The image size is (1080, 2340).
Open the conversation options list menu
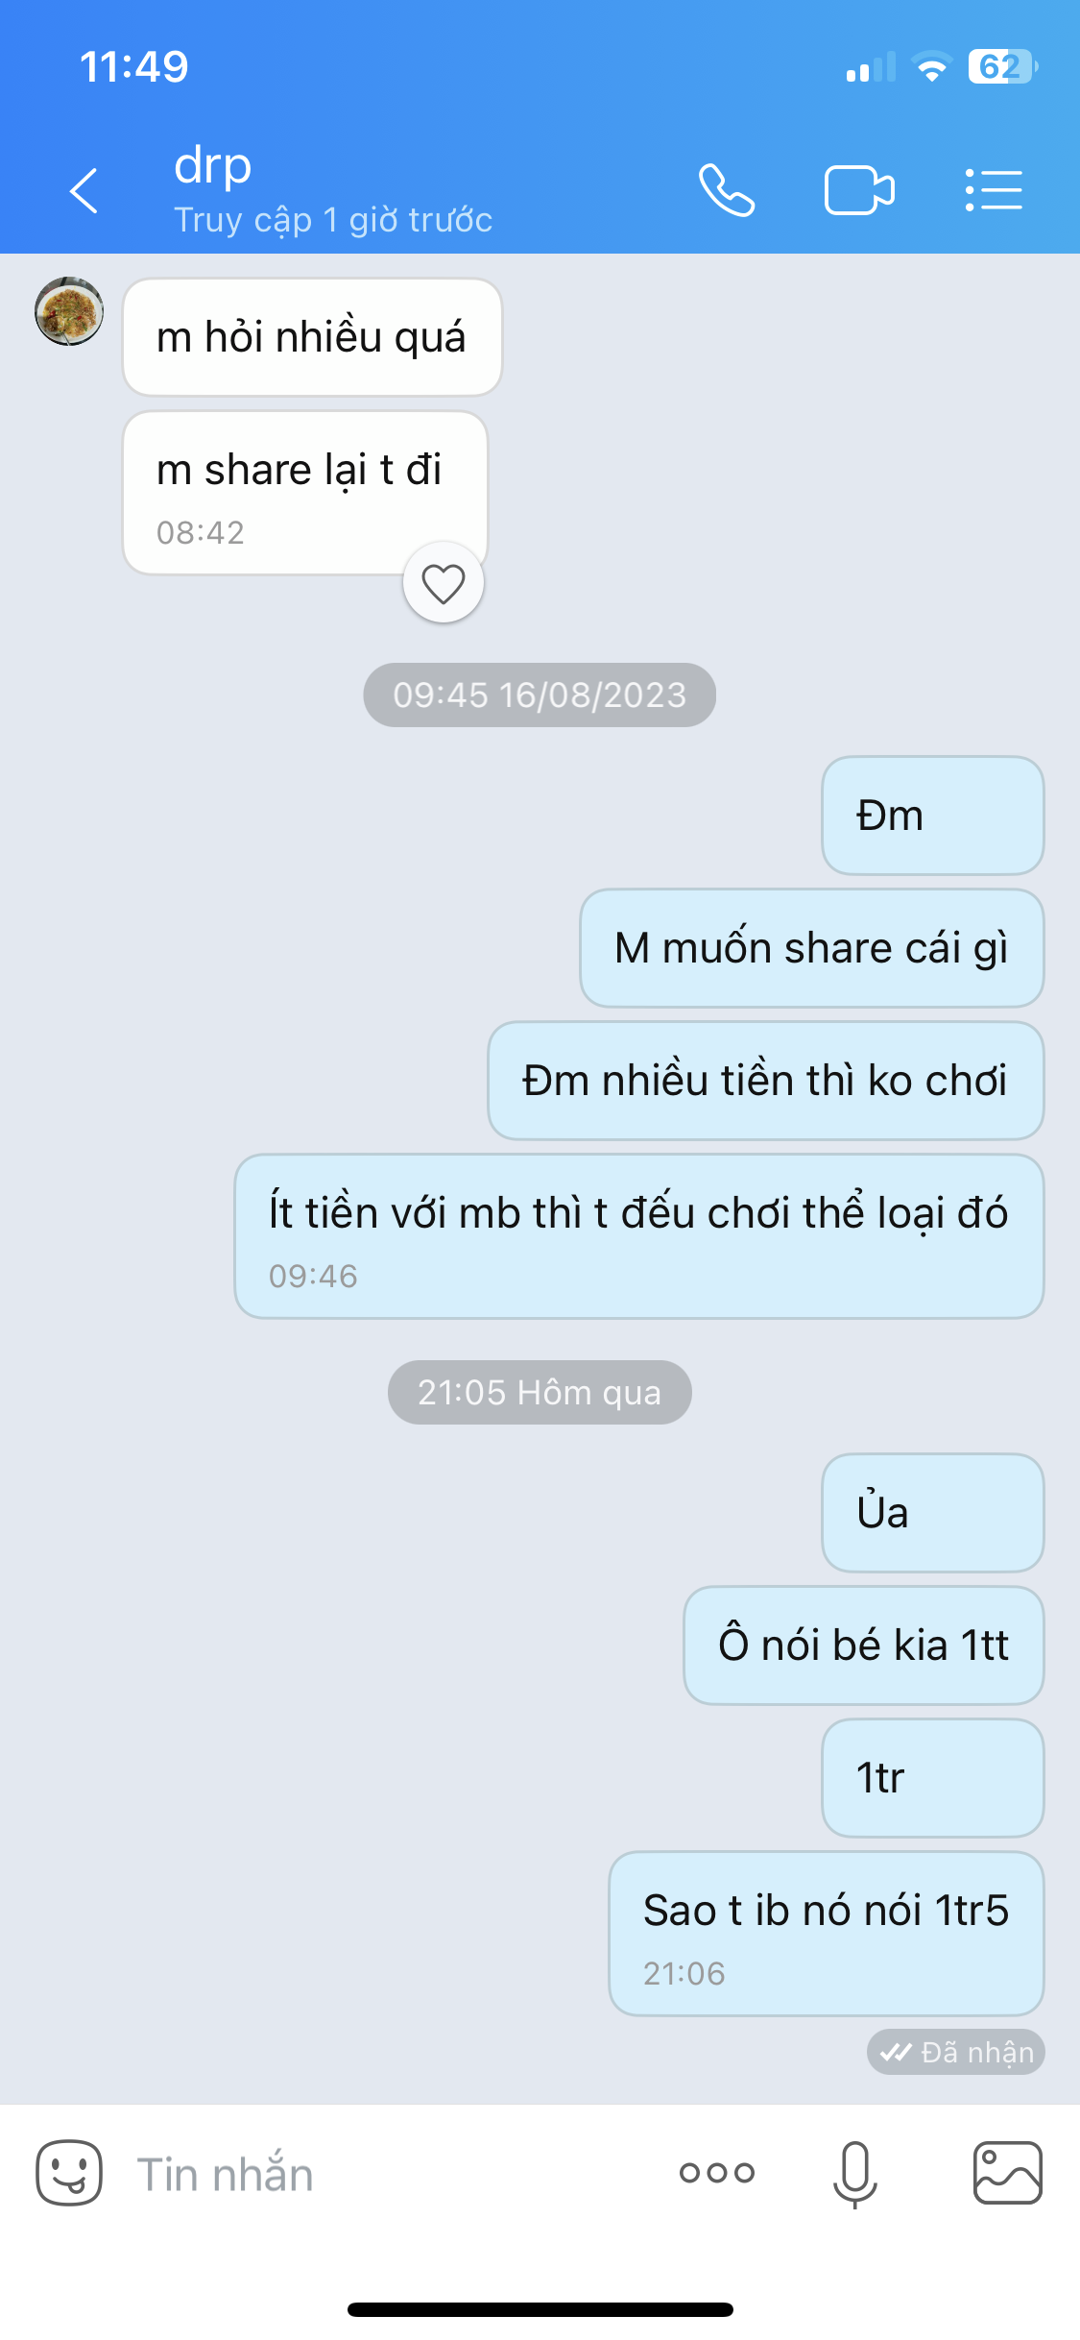pos(994,190)
